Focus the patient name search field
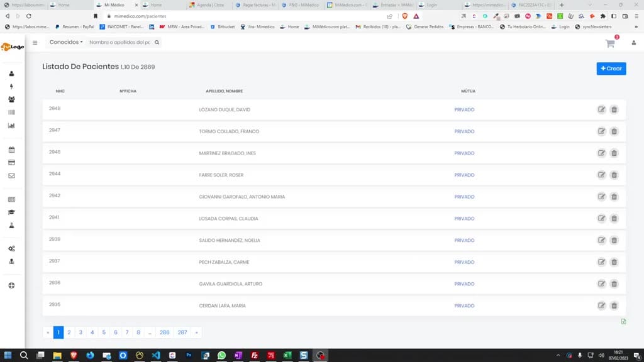The width and height of the screenshot is (644, 362). pyautogui.click(x=119, y=42)
